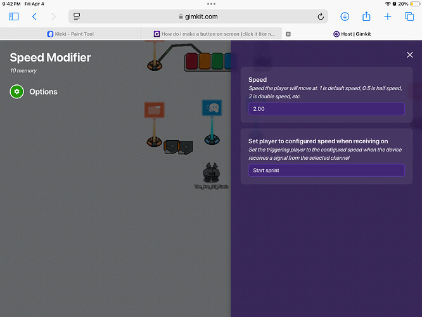This screenshot has height=317, width=422.
Task: Show the Safari sidebar
Action: coord(13,16)
